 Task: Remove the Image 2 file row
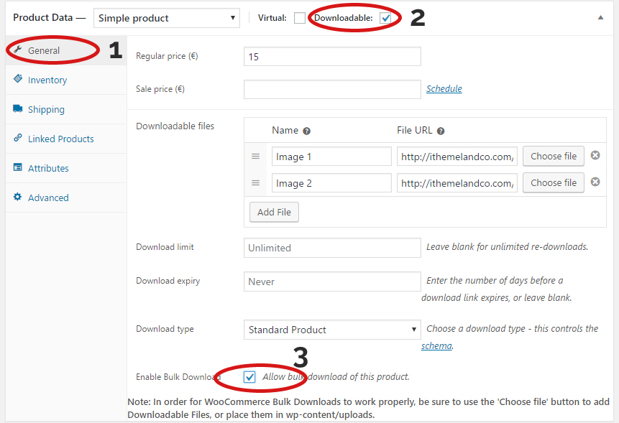coord(595,182)
